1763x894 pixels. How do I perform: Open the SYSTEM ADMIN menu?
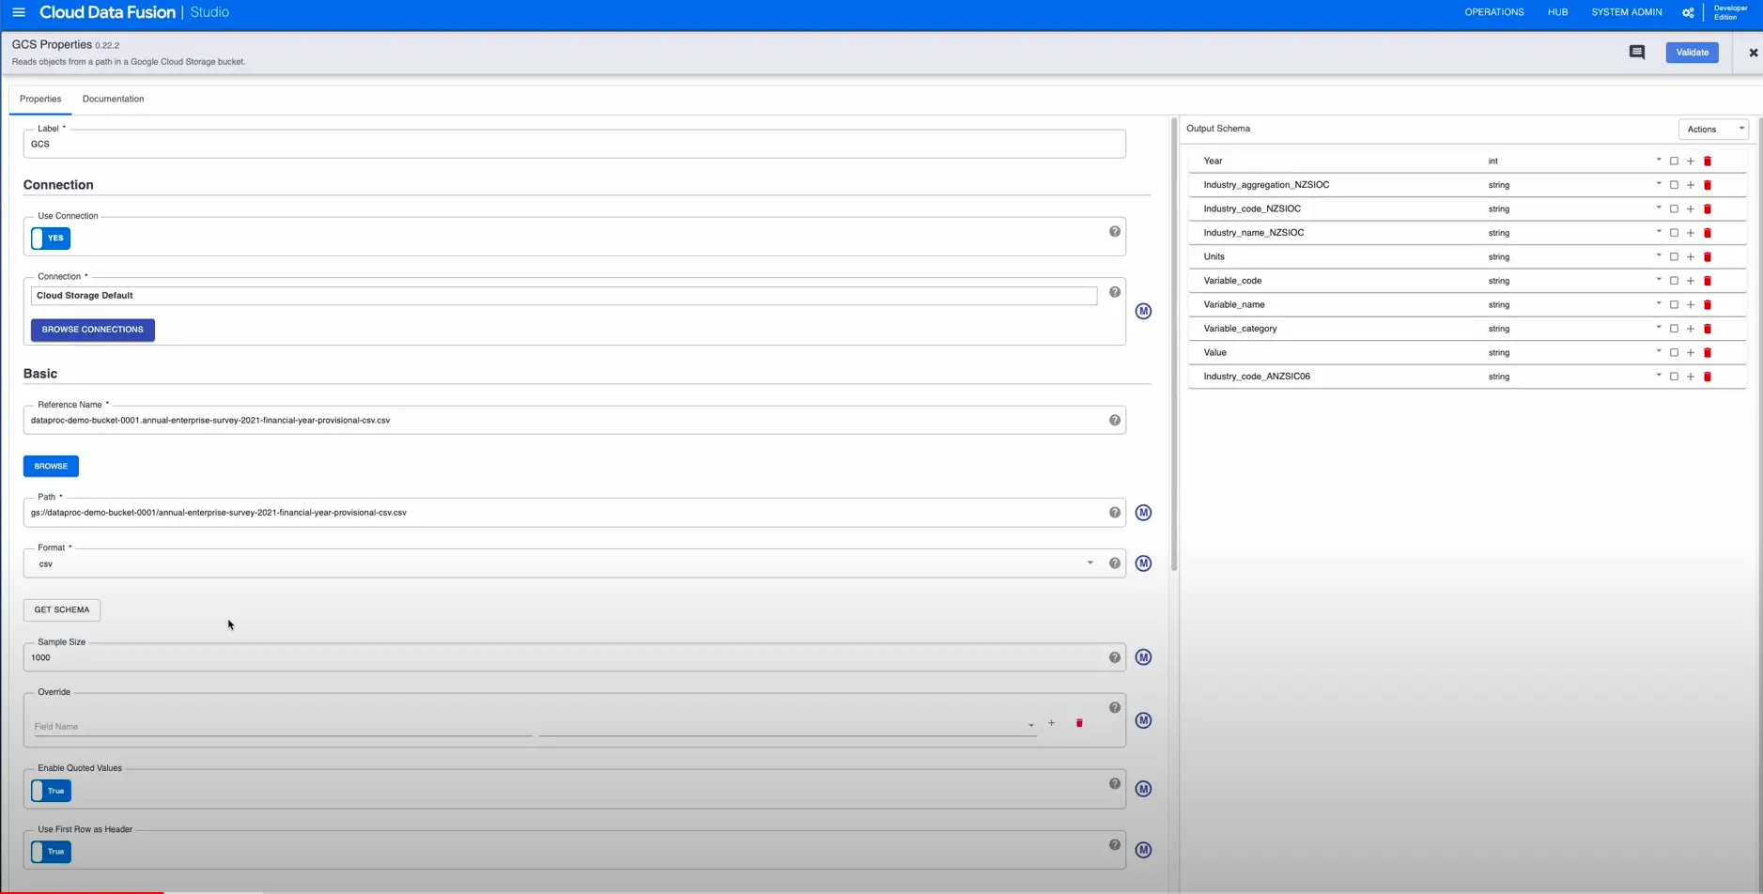pos(1626,12)
